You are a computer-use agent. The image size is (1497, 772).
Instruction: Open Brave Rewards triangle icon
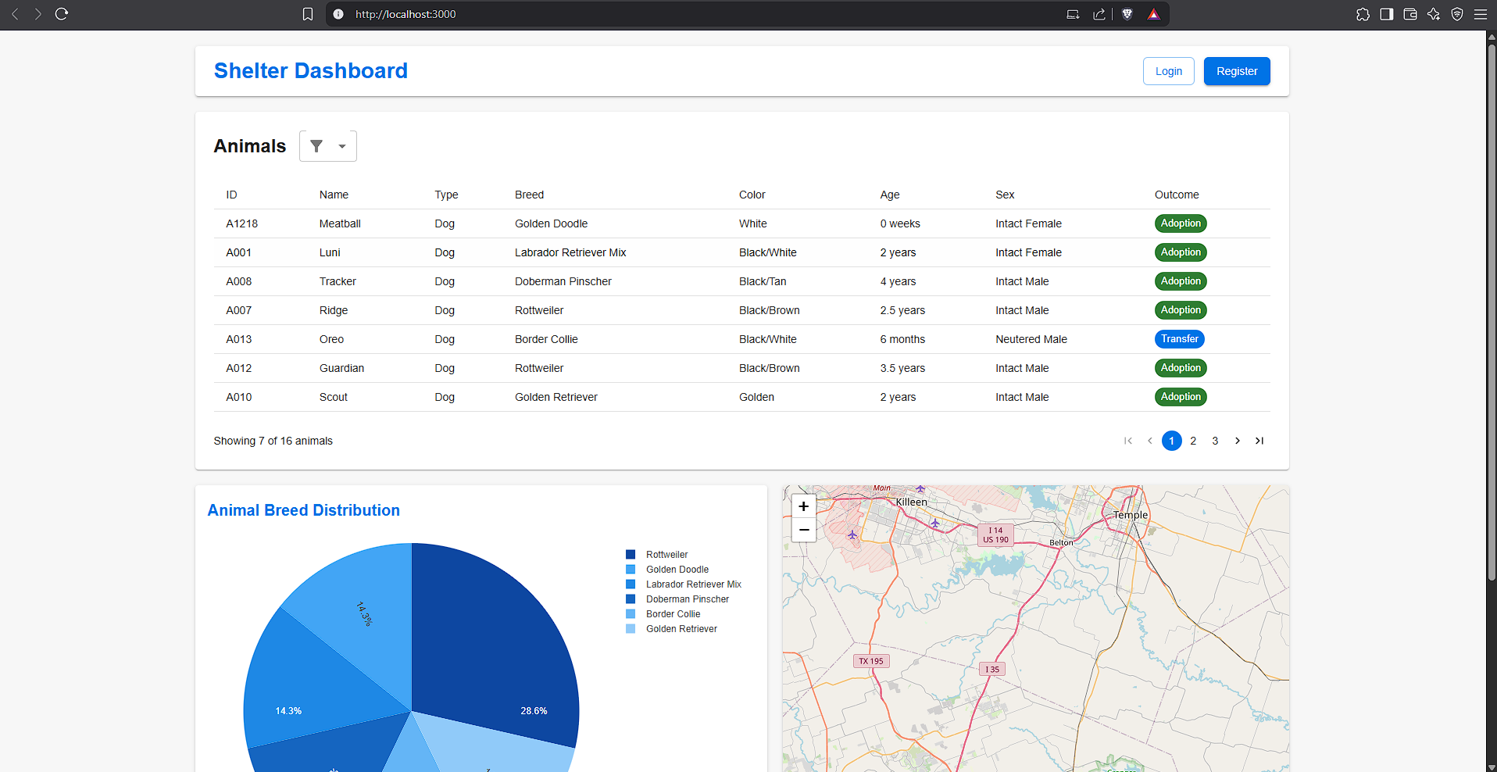click(x=1153, y=14)
